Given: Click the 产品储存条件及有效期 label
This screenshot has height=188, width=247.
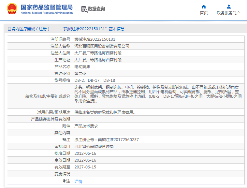Looking at the screenshot, I should 51,119.
